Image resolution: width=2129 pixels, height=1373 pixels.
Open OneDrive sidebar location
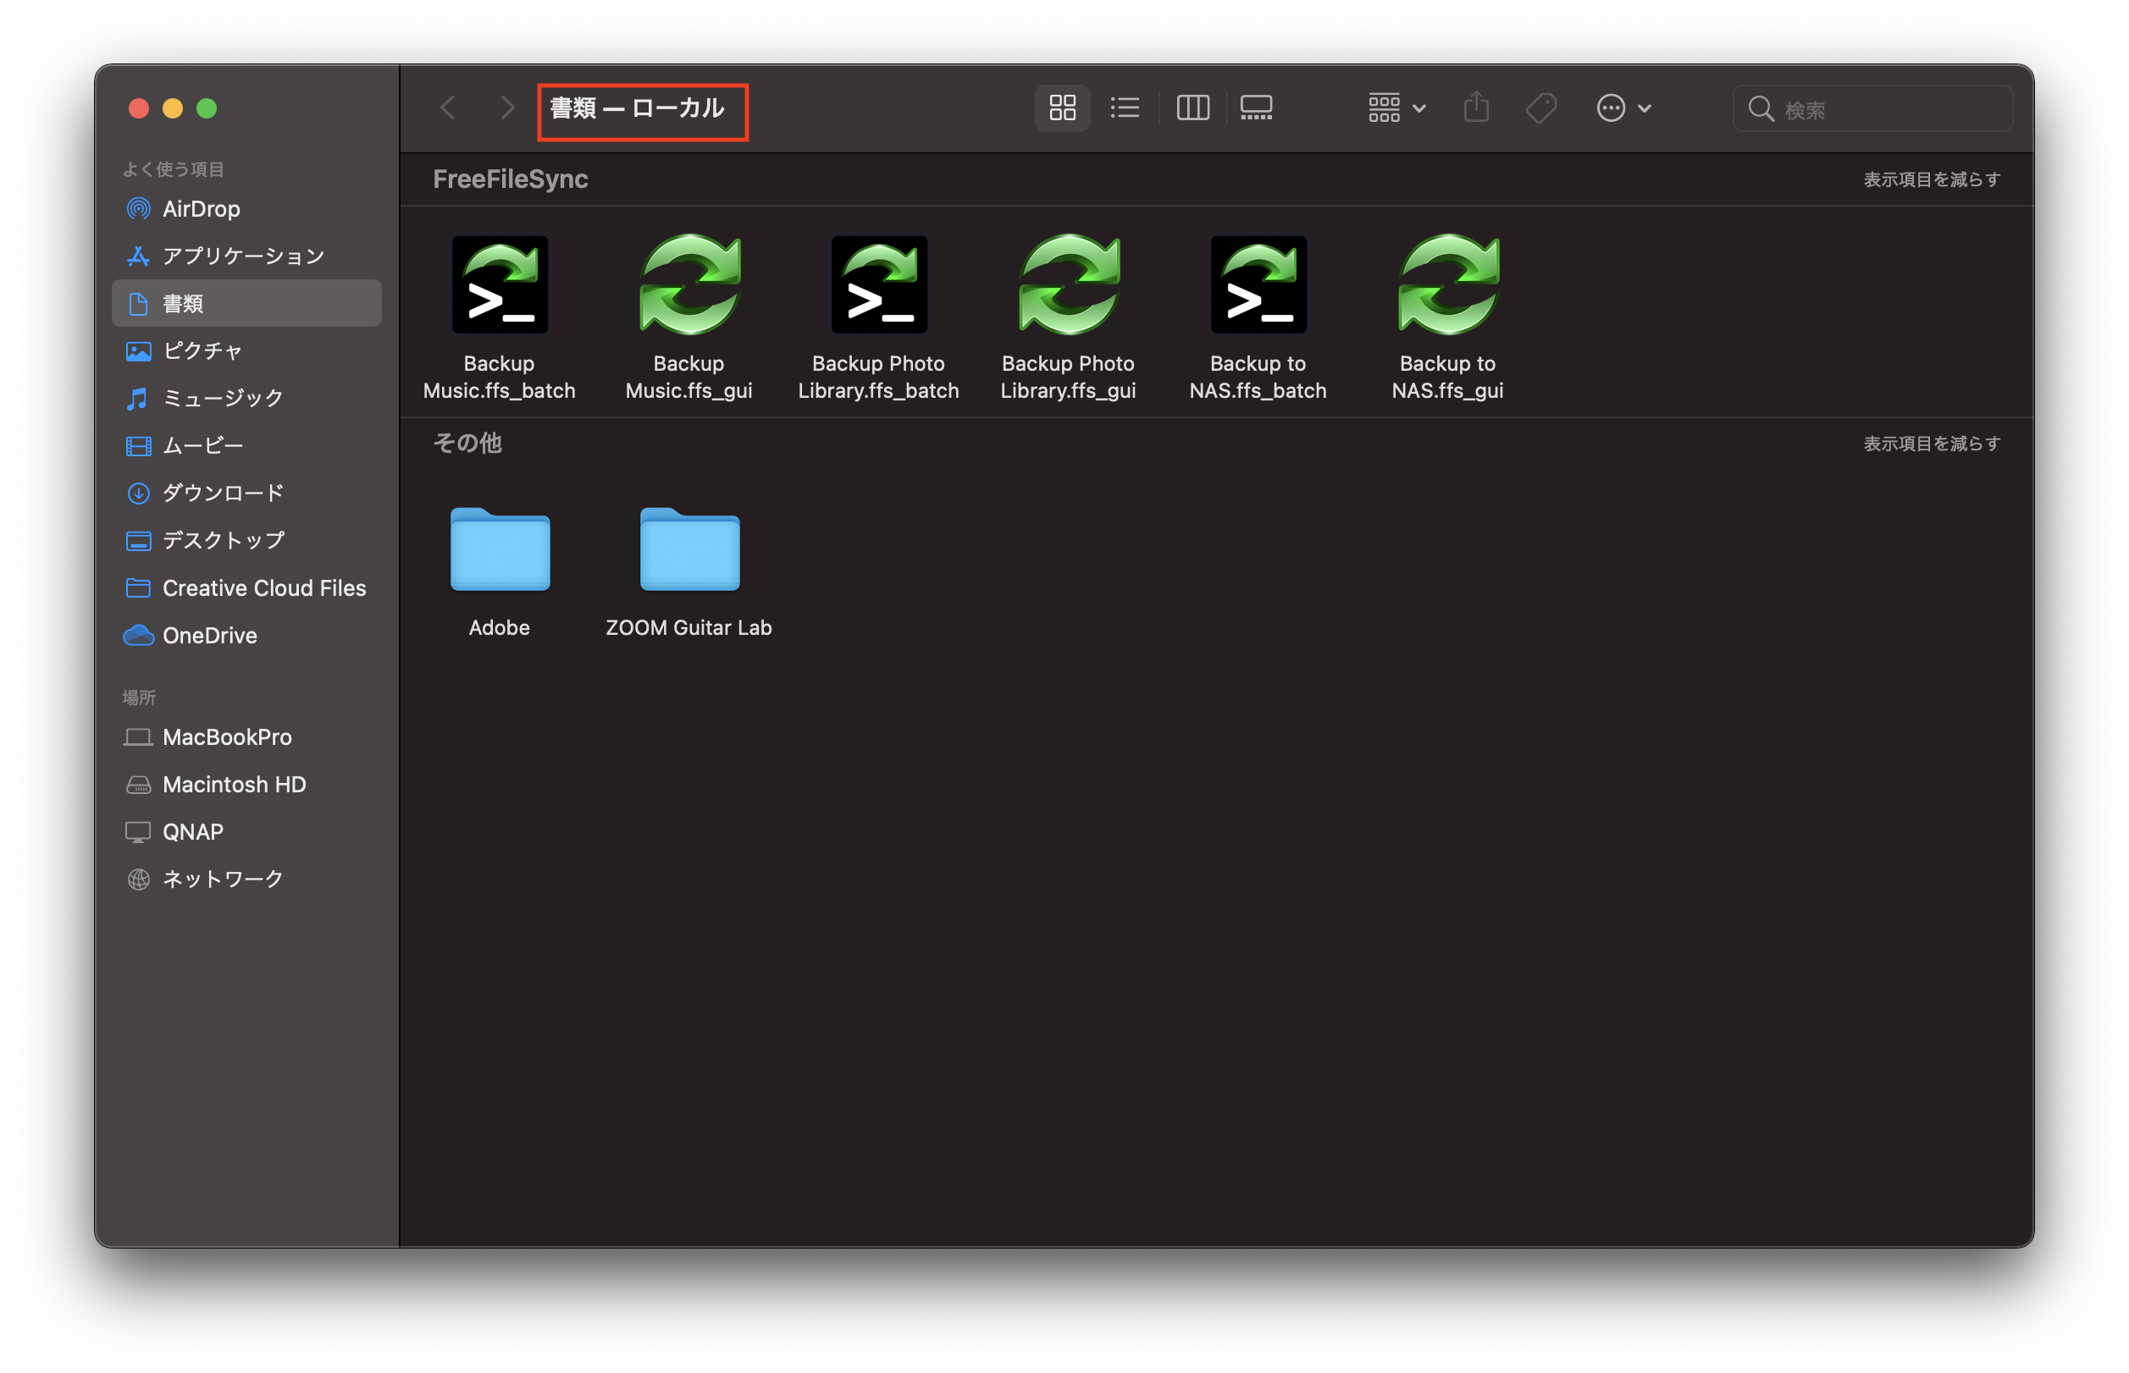click(210, 635)
